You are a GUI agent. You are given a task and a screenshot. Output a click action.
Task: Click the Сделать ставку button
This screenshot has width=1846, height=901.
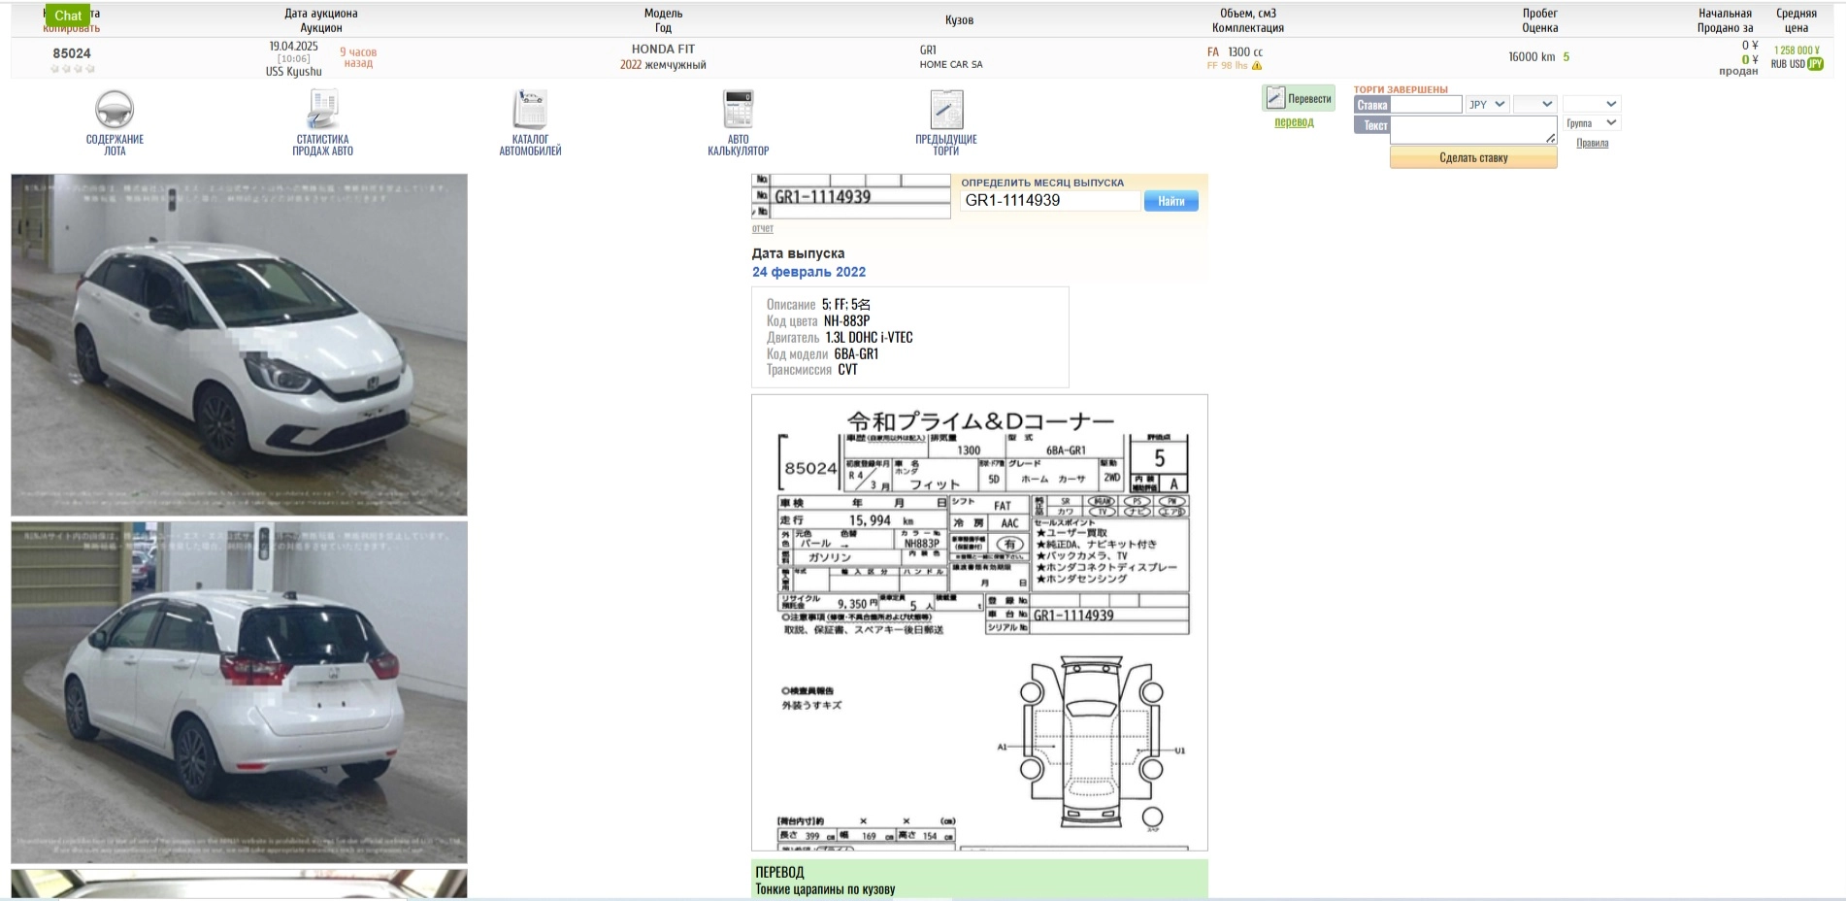tap(1473, 157)
